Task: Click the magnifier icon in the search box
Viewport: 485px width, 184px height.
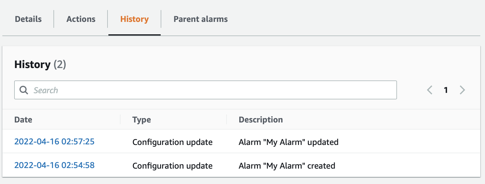Action: (x=24, y=90)
